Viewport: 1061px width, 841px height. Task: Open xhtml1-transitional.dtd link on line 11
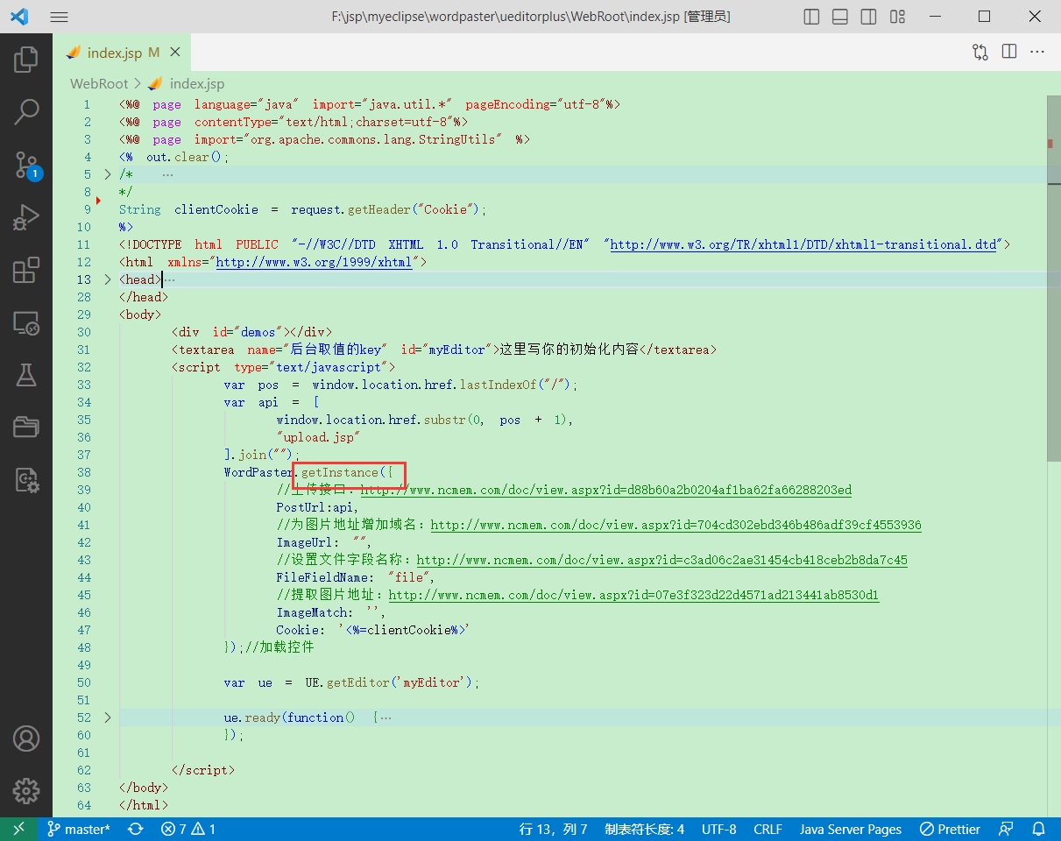coord(803,244)
